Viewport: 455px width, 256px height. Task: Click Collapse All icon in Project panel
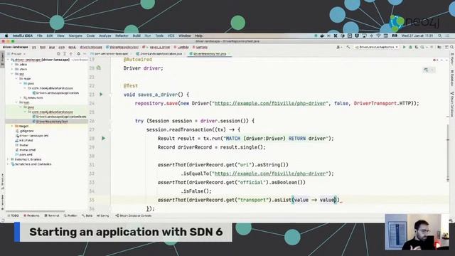tap(71, 54)
